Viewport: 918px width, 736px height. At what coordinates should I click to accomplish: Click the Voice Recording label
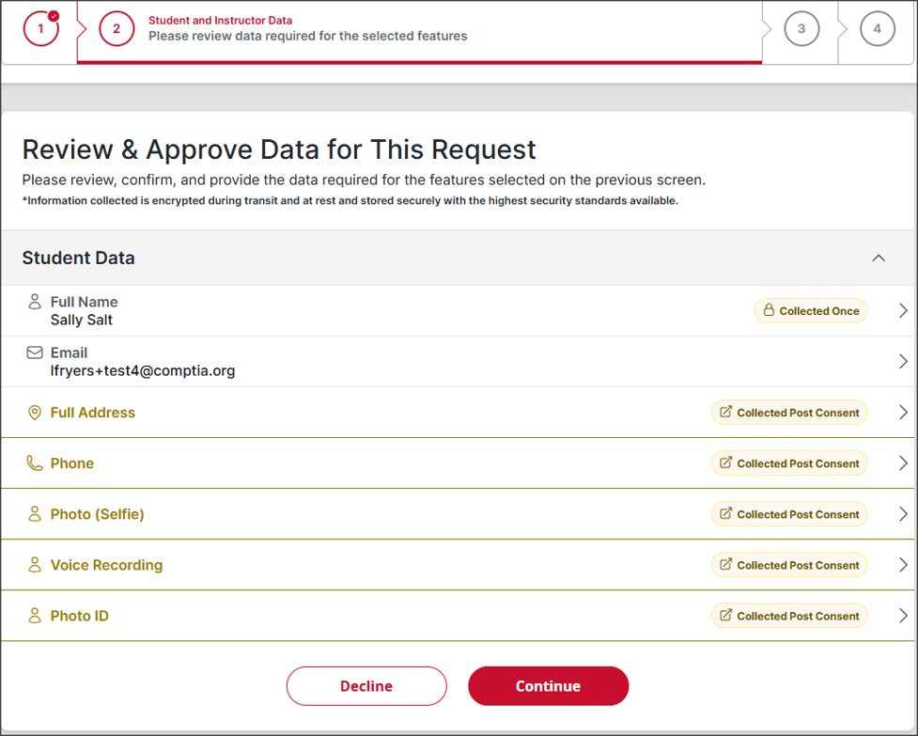point(106,565)
